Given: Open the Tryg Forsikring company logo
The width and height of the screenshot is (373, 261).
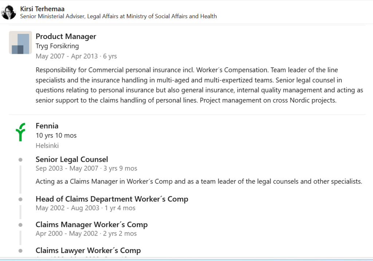Looking at the screenshot, I should pos(20,43).
